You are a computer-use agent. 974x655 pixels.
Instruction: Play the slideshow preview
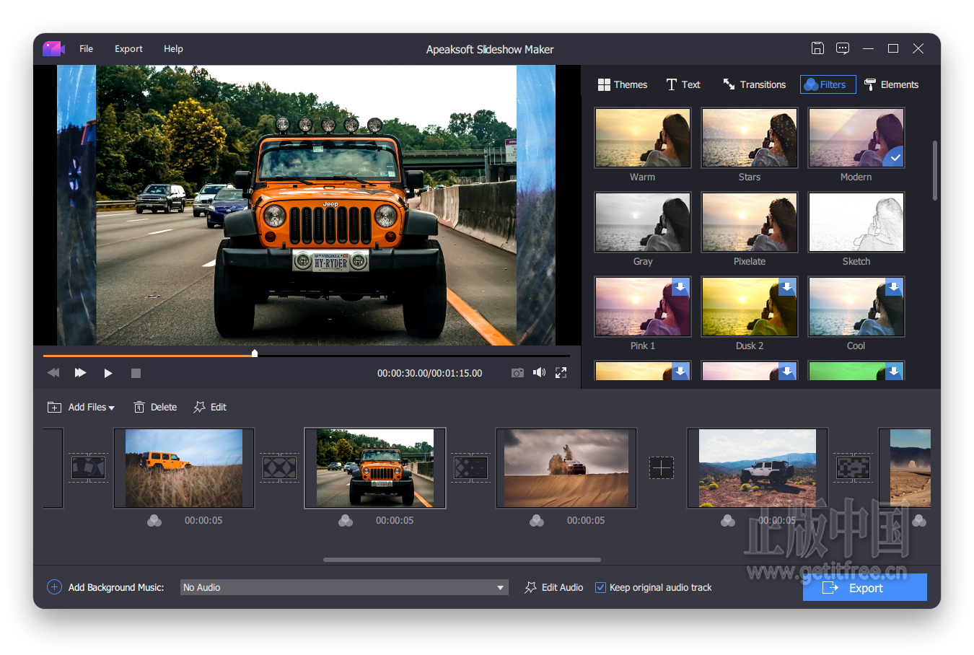pos(108,373)
